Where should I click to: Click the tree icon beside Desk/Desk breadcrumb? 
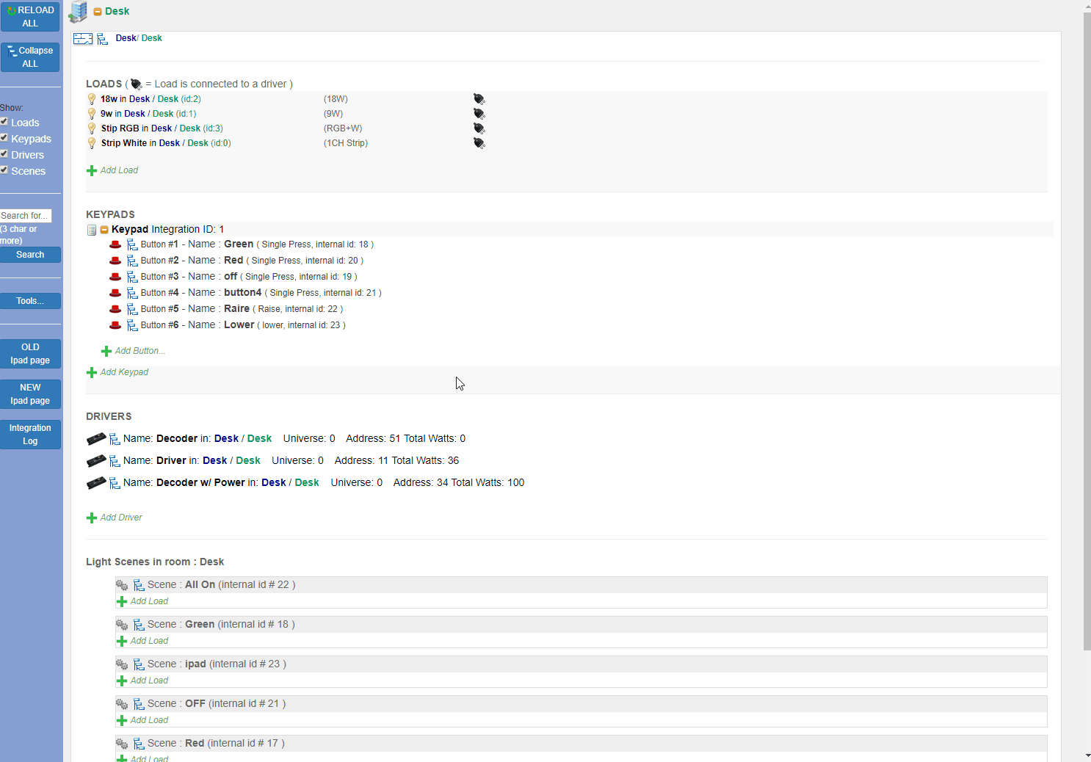point(103,39)
